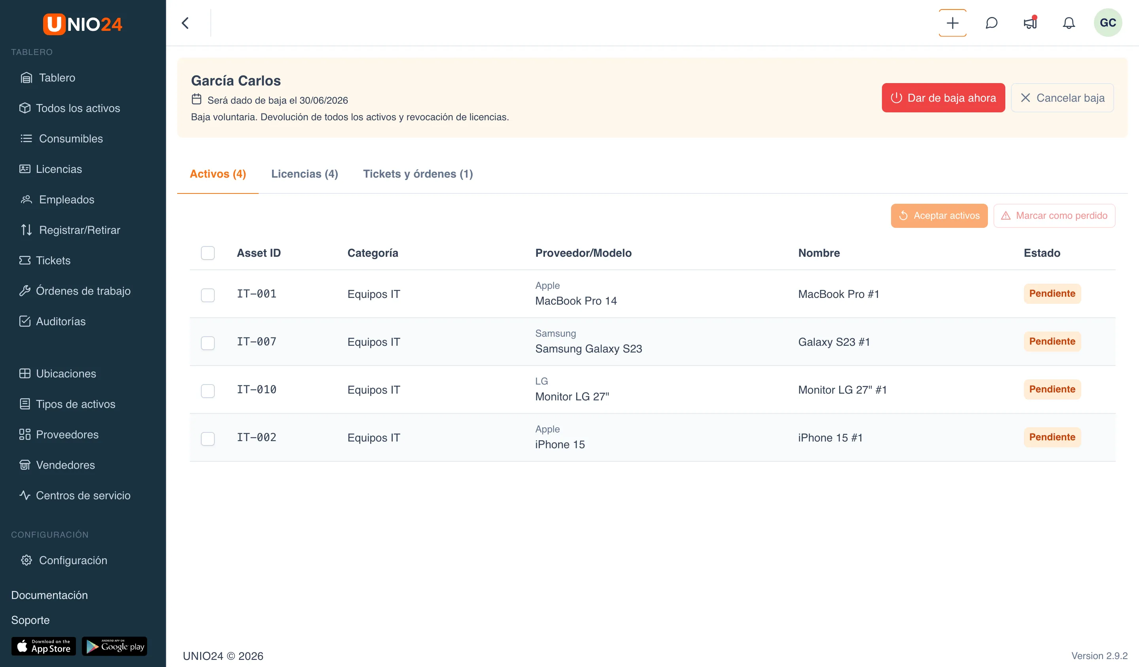1139x667 pixels.
Task: Open the megaphone announcements icon
Action: pos(1030,23)
